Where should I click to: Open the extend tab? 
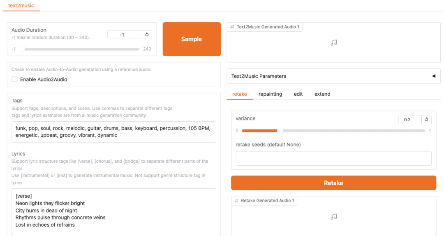pos(322,94)
